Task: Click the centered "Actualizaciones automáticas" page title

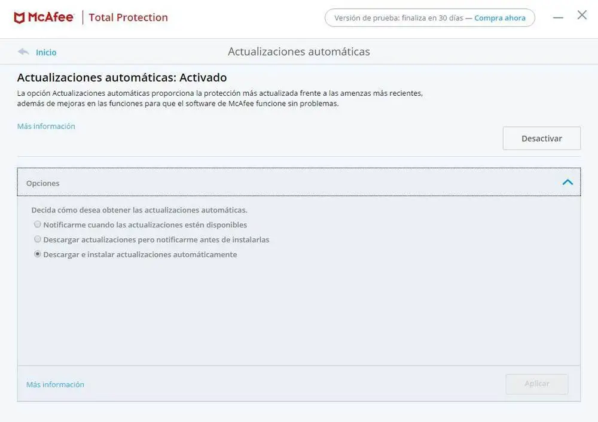Action: (x=299, y=51)
